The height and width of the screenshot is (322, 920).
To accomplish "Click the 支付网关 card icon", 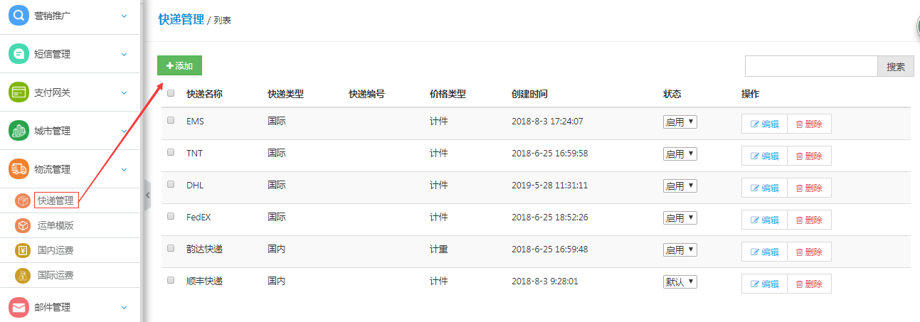I will [18, 92].
